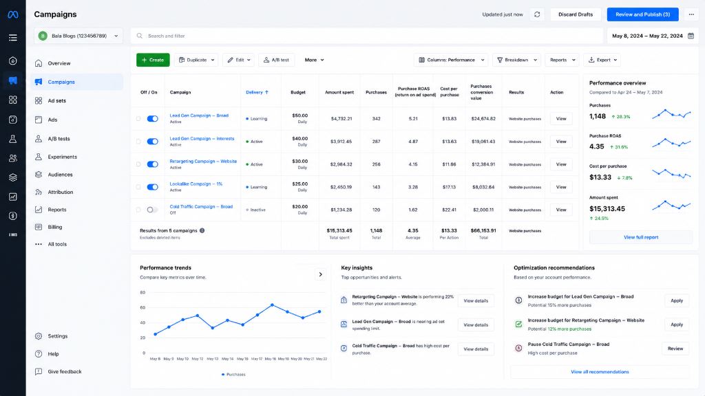Click Discard Drafts button
The image size is (705, 396).
(576, 14)
